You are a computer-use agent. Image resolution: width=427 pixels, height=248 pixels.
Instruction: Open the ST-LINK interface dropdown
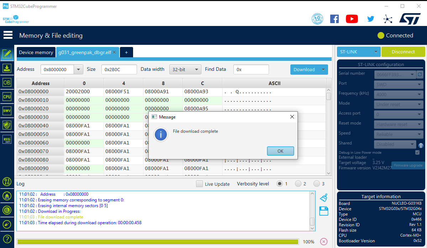359,52
